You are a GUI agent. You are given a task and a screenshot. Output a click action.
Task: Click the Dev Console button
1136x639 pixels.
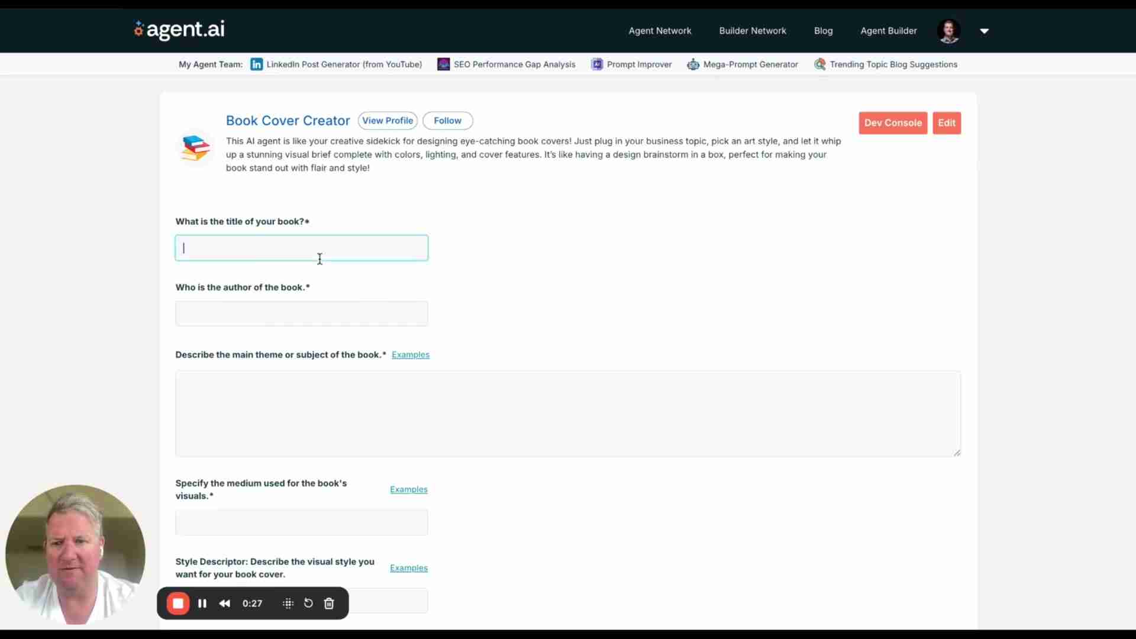click(x=892, y=123)
